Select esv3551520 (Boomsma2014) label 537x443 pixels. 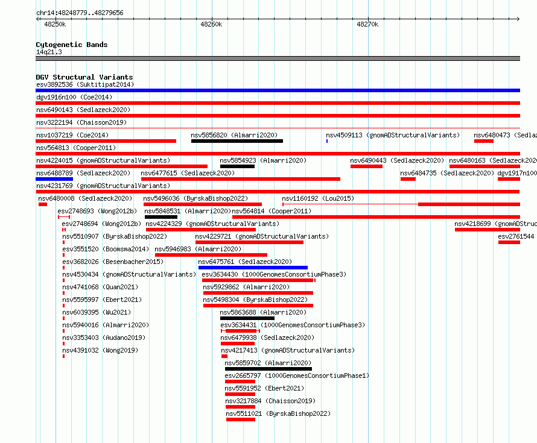(x=106, y=249)
